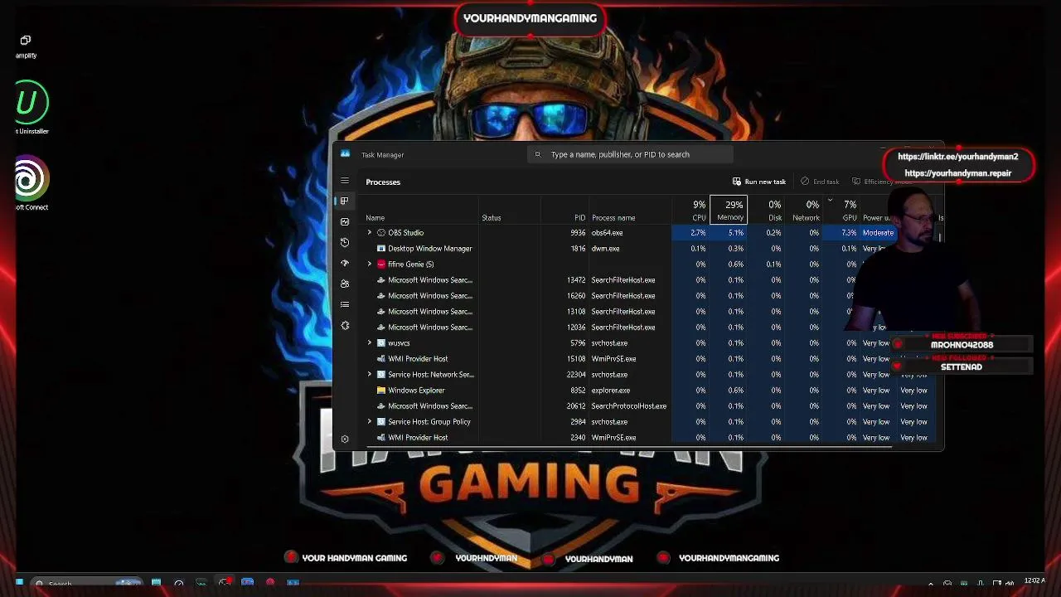Image resolution: width=1061 pixels, height=597 pixels.
Task: Open Task Manager navigation hamburger menu
Action: [345, 181]
